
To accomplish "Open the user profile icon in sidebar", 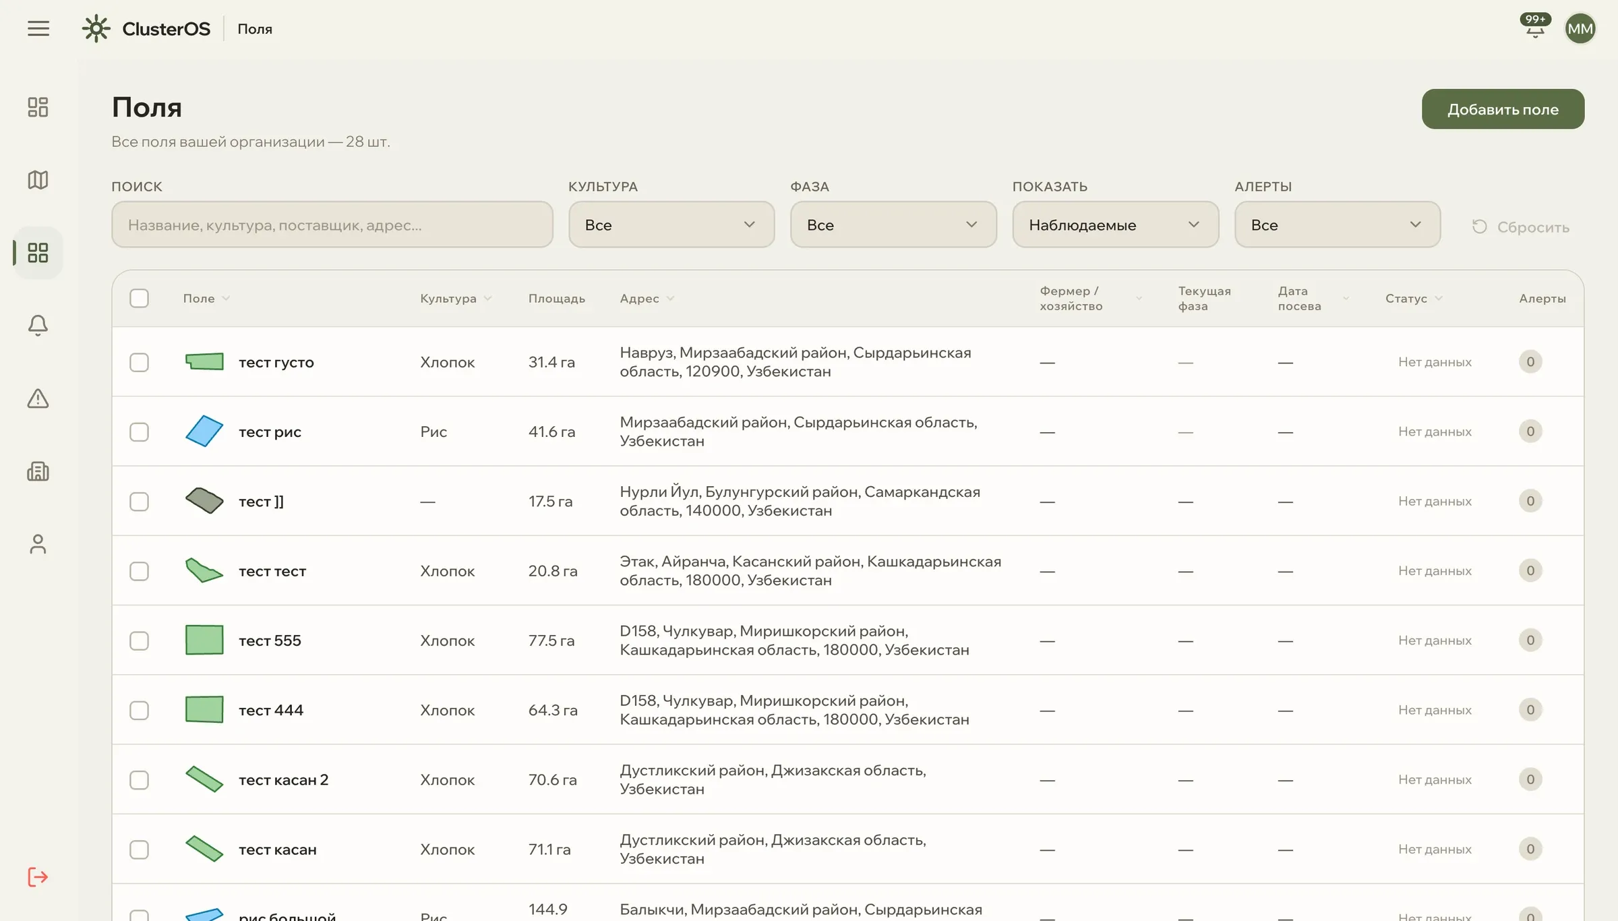I will (38, 544).
